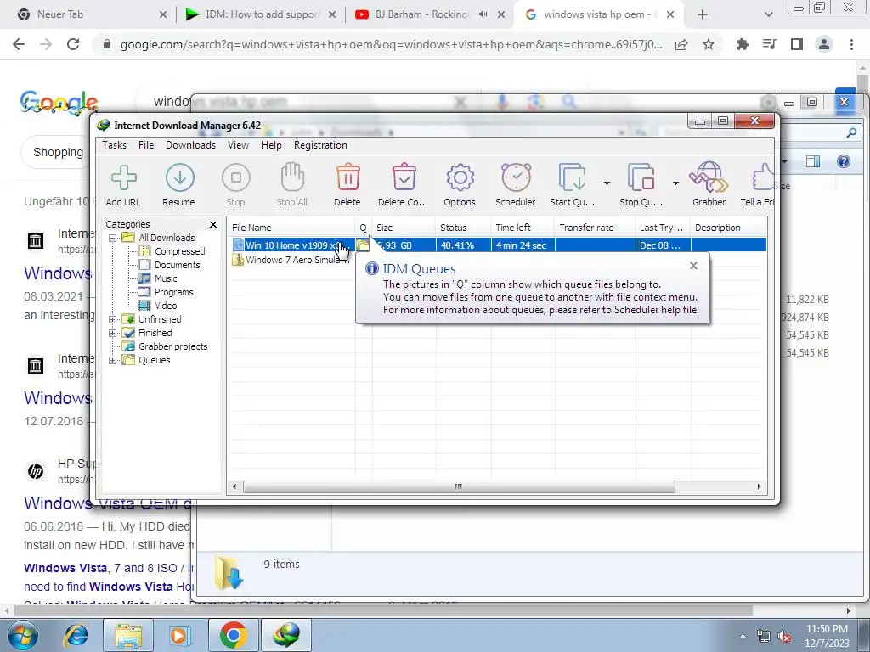
Task: Switch to IDM How to add support tab
Action: pos(261,15)
